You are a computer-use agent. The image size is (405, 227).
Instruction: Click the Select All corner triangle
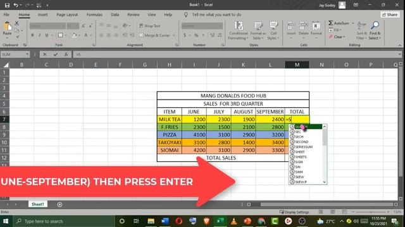click(6, 65)
